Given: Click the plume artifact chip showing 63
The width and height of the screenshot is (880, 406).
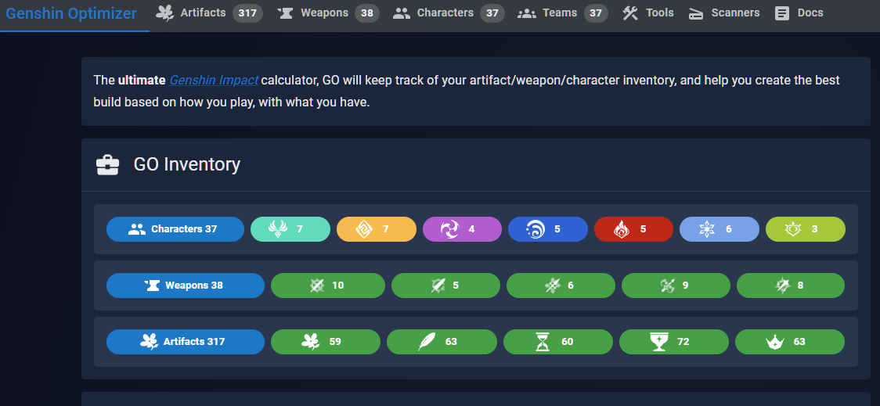Looking at the screenshot, I should coord(442,342).
